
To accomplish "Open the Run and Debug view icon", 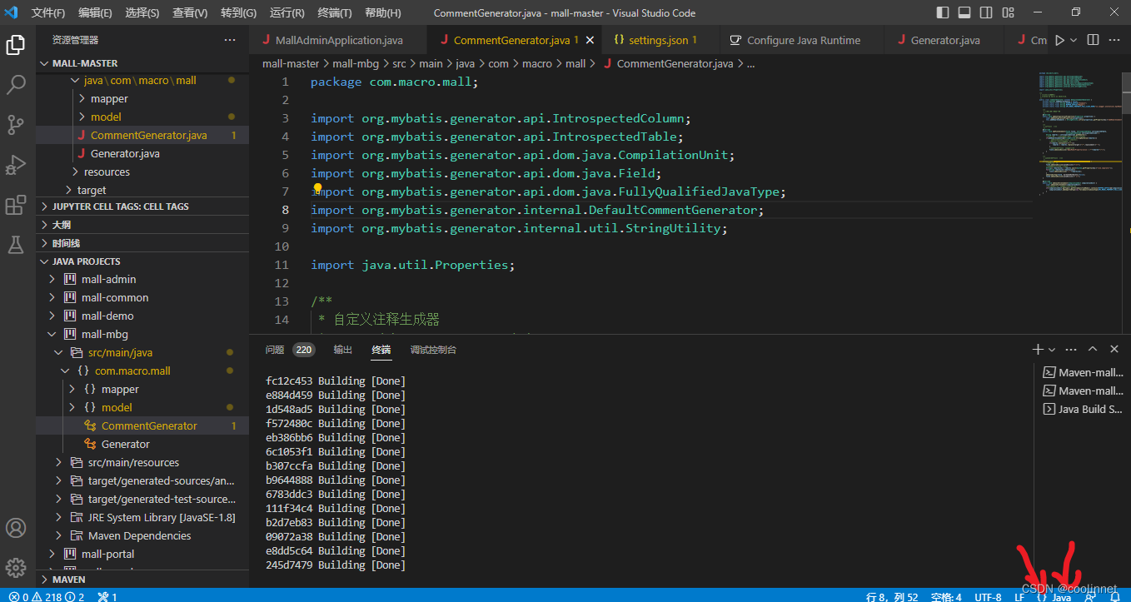I will pos(17,163).
